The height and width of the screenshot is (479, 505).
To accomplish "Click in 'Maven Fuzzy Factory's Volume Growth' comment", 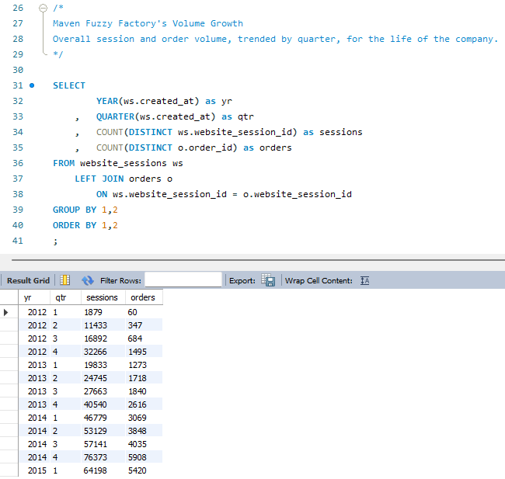I will click(148, 23).
